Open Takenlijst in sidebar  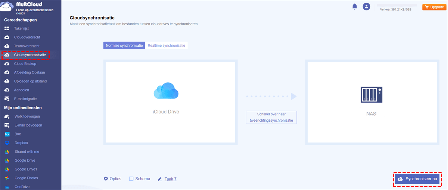click(x=21, y=28)
